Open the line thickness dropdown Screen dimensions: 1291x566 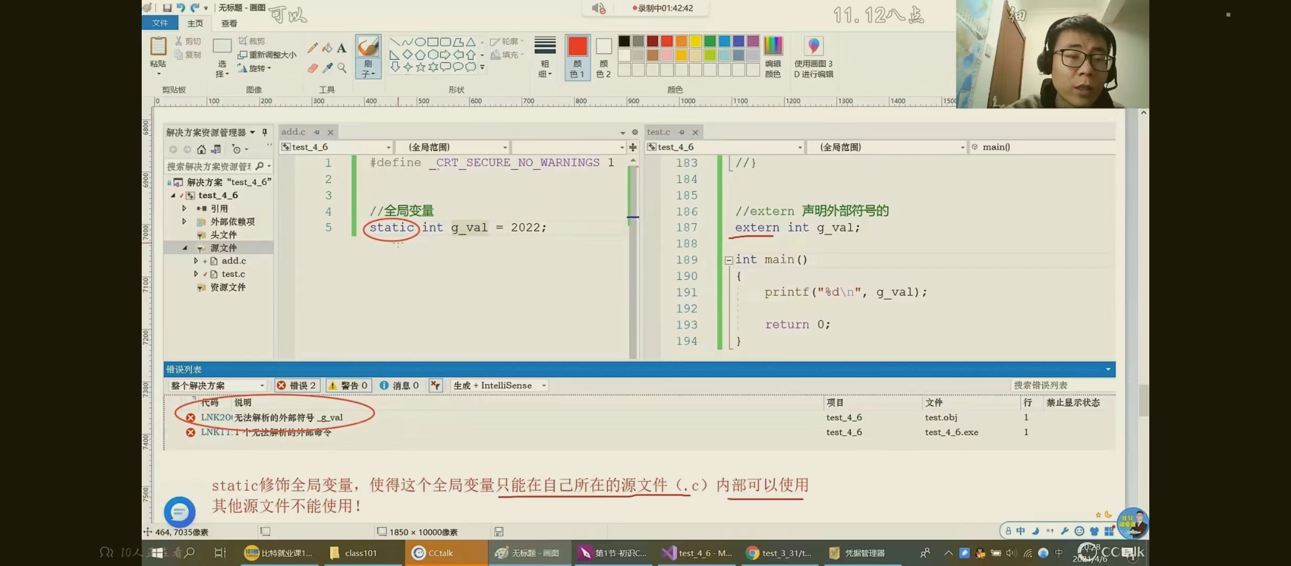click(545, 57)
